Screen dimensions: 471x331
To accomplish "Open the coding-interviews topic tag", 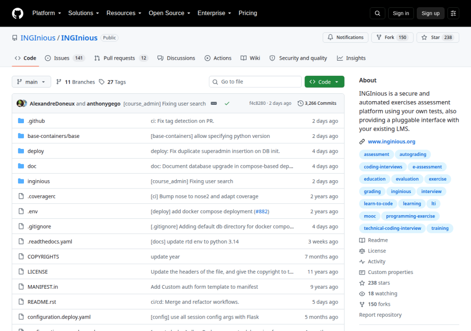I will 383,167.
